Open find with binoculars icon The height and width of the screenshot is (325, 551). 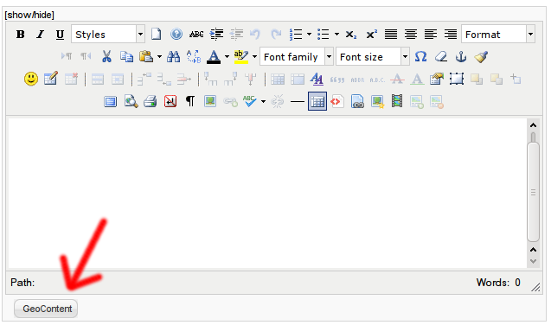point(173,56)
